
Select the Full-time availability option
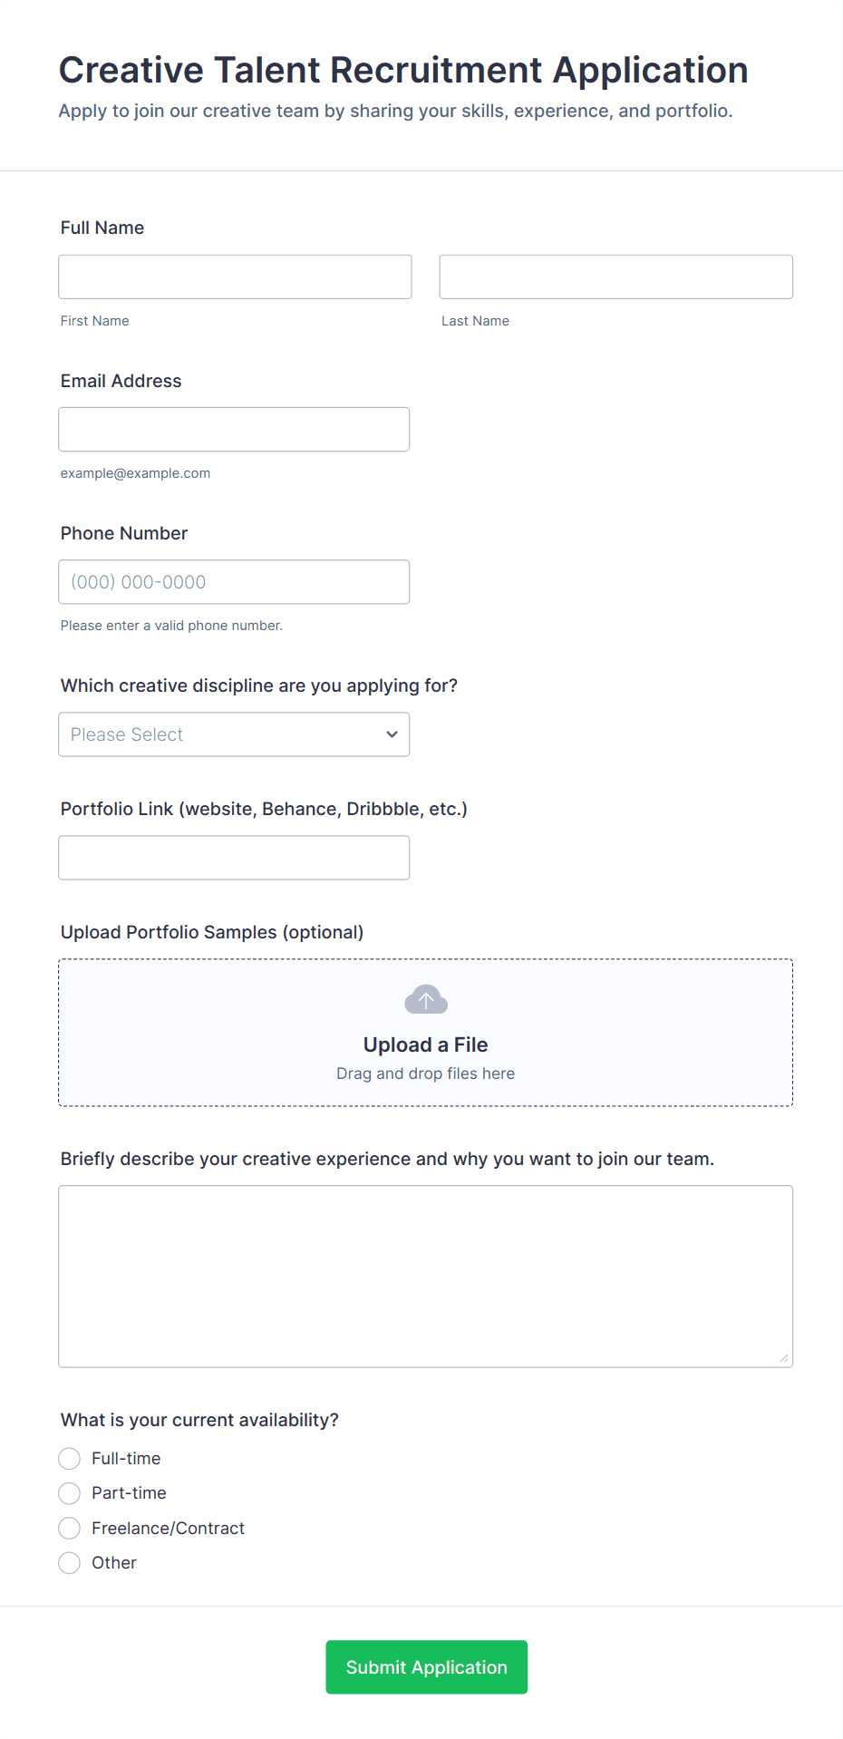click(69, 1458)
